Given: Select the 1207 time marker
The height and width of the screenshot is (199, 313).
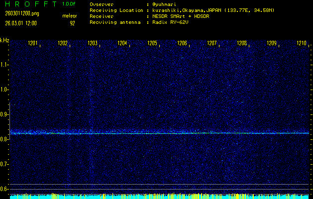Looking at the screenshot, I should (x=212, y=44).
